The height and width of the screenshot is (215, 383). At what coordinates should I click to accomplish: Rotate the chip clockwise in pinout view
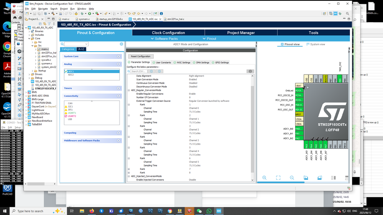pyautogui.click(x=306, y=178)
